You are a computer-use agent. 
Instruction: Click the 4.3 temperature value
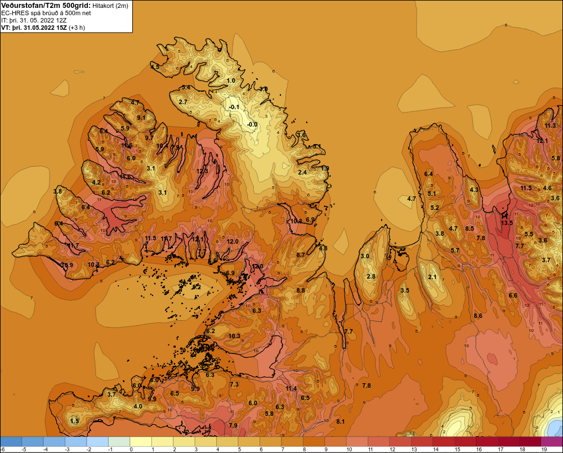point(474,190)
